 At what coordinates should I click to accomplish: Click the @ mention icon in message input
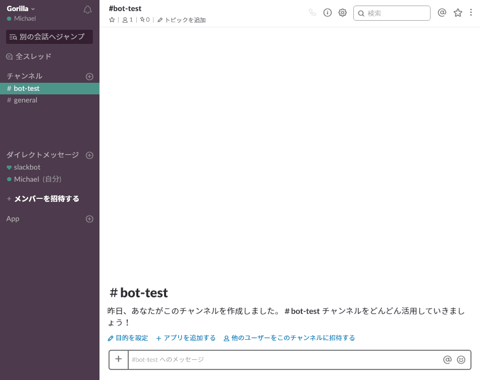447,359
